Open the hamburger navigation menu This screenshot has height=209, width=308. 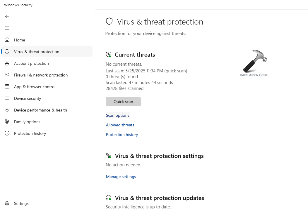[x=7, y=28]
